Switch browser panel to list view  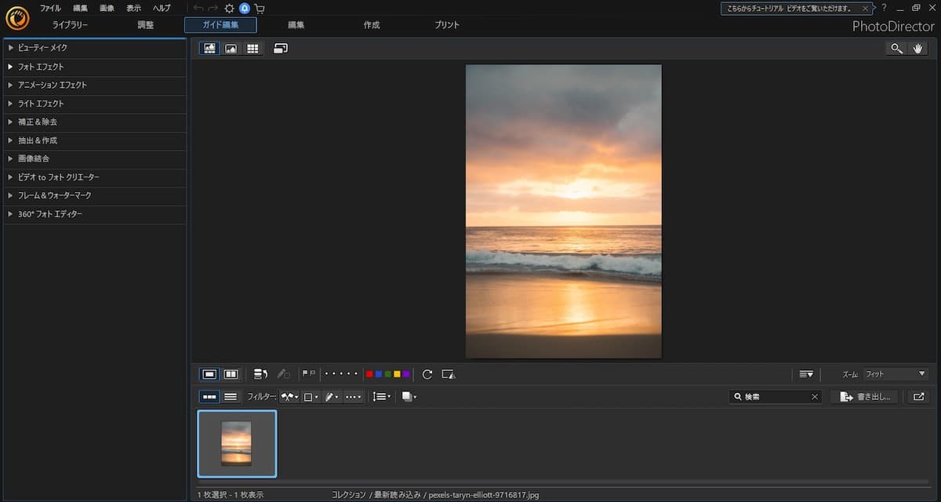point(231,397)
